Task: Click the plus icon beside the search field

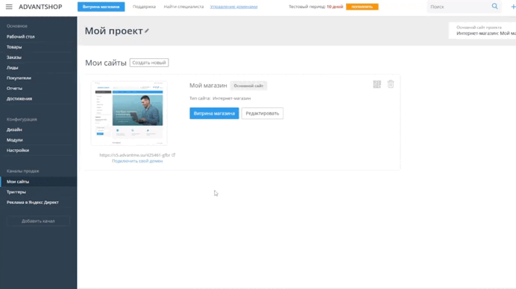Action: pyautogui.click(x=513, y=7)
